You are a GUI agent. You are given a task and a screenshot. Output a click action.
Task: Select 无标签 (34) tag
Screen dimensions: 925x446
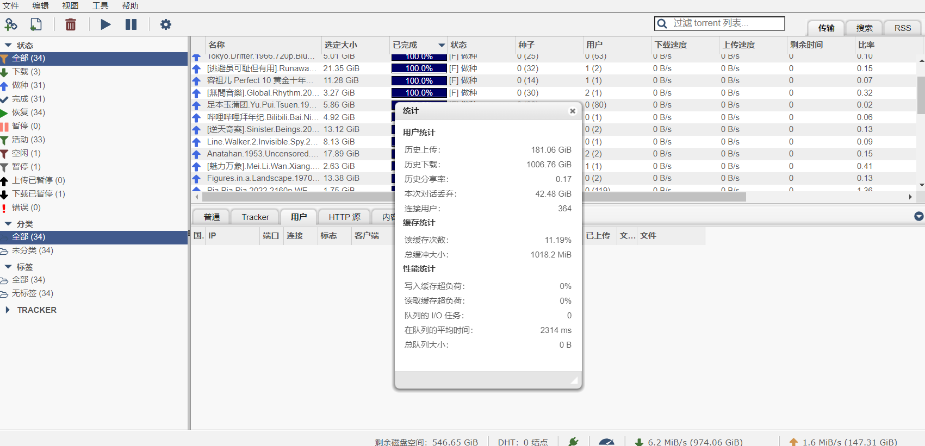point(94,293)
